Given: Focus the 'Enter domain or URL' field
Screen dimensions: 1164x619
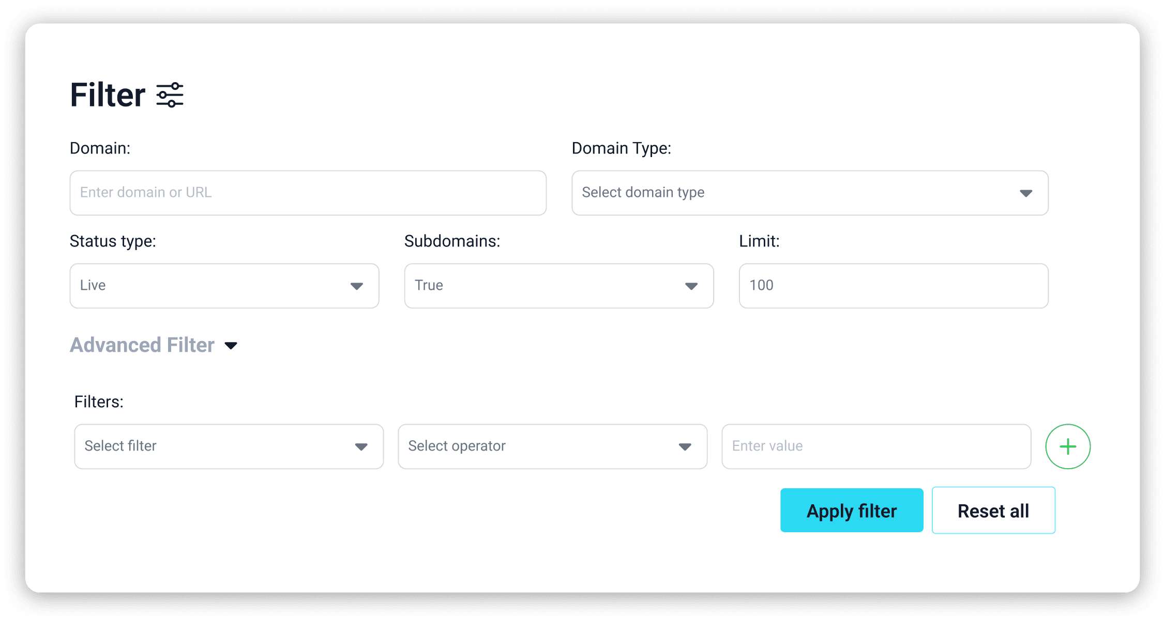Looking at the screenshot, I should [x=308, y=193].
